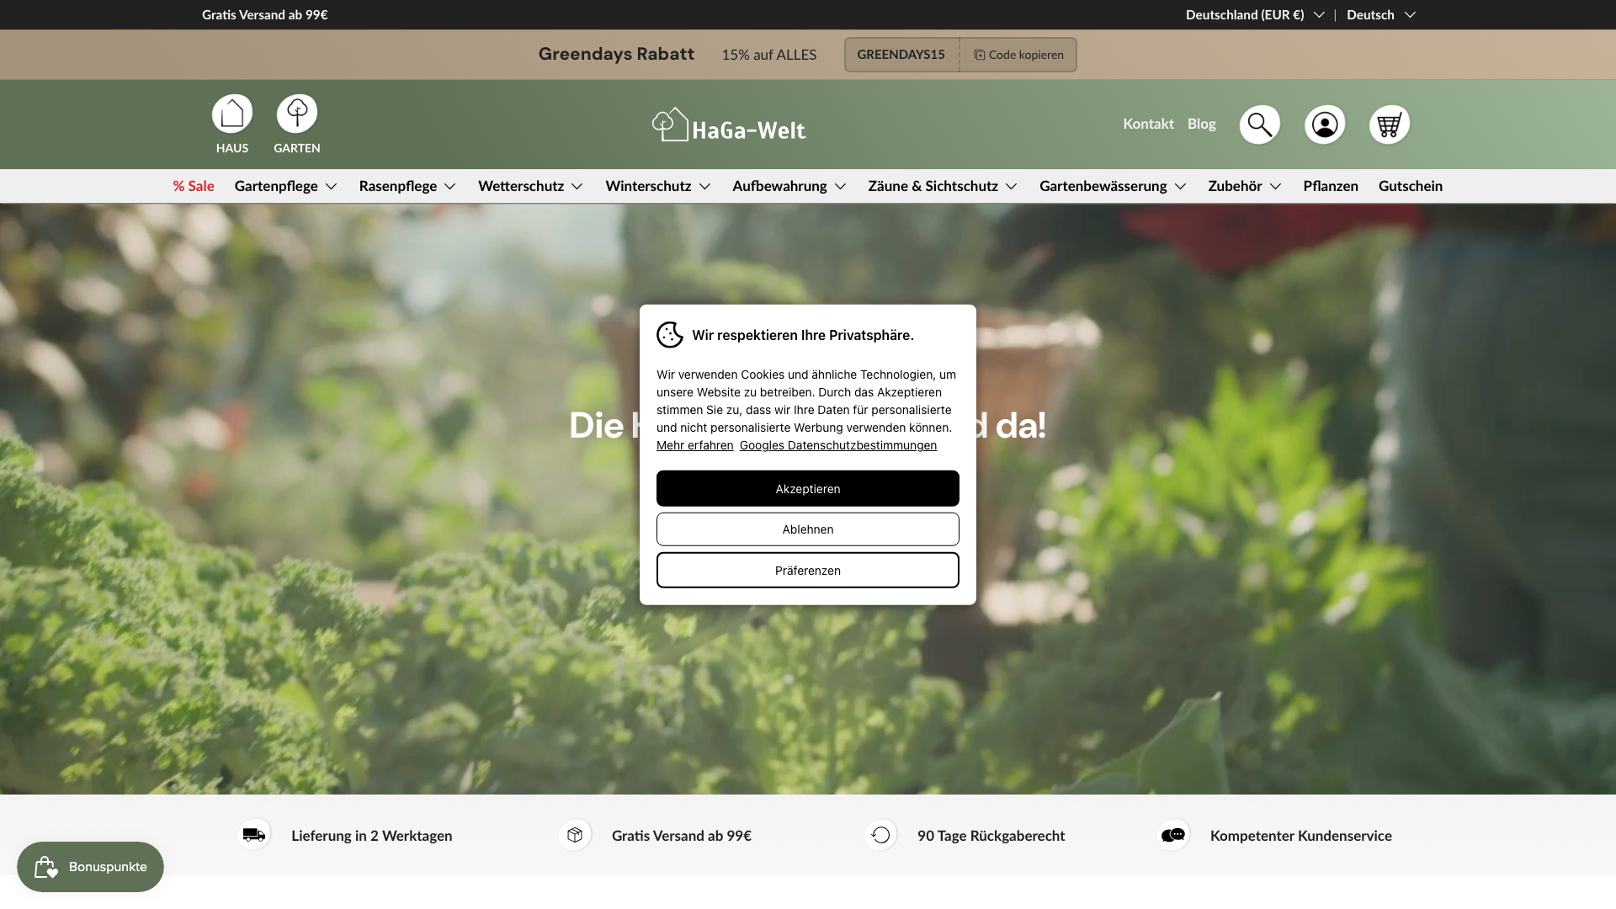Open the shopping cart icon
Viewport: 1616px width, 909px height.
click(1390, 125)
